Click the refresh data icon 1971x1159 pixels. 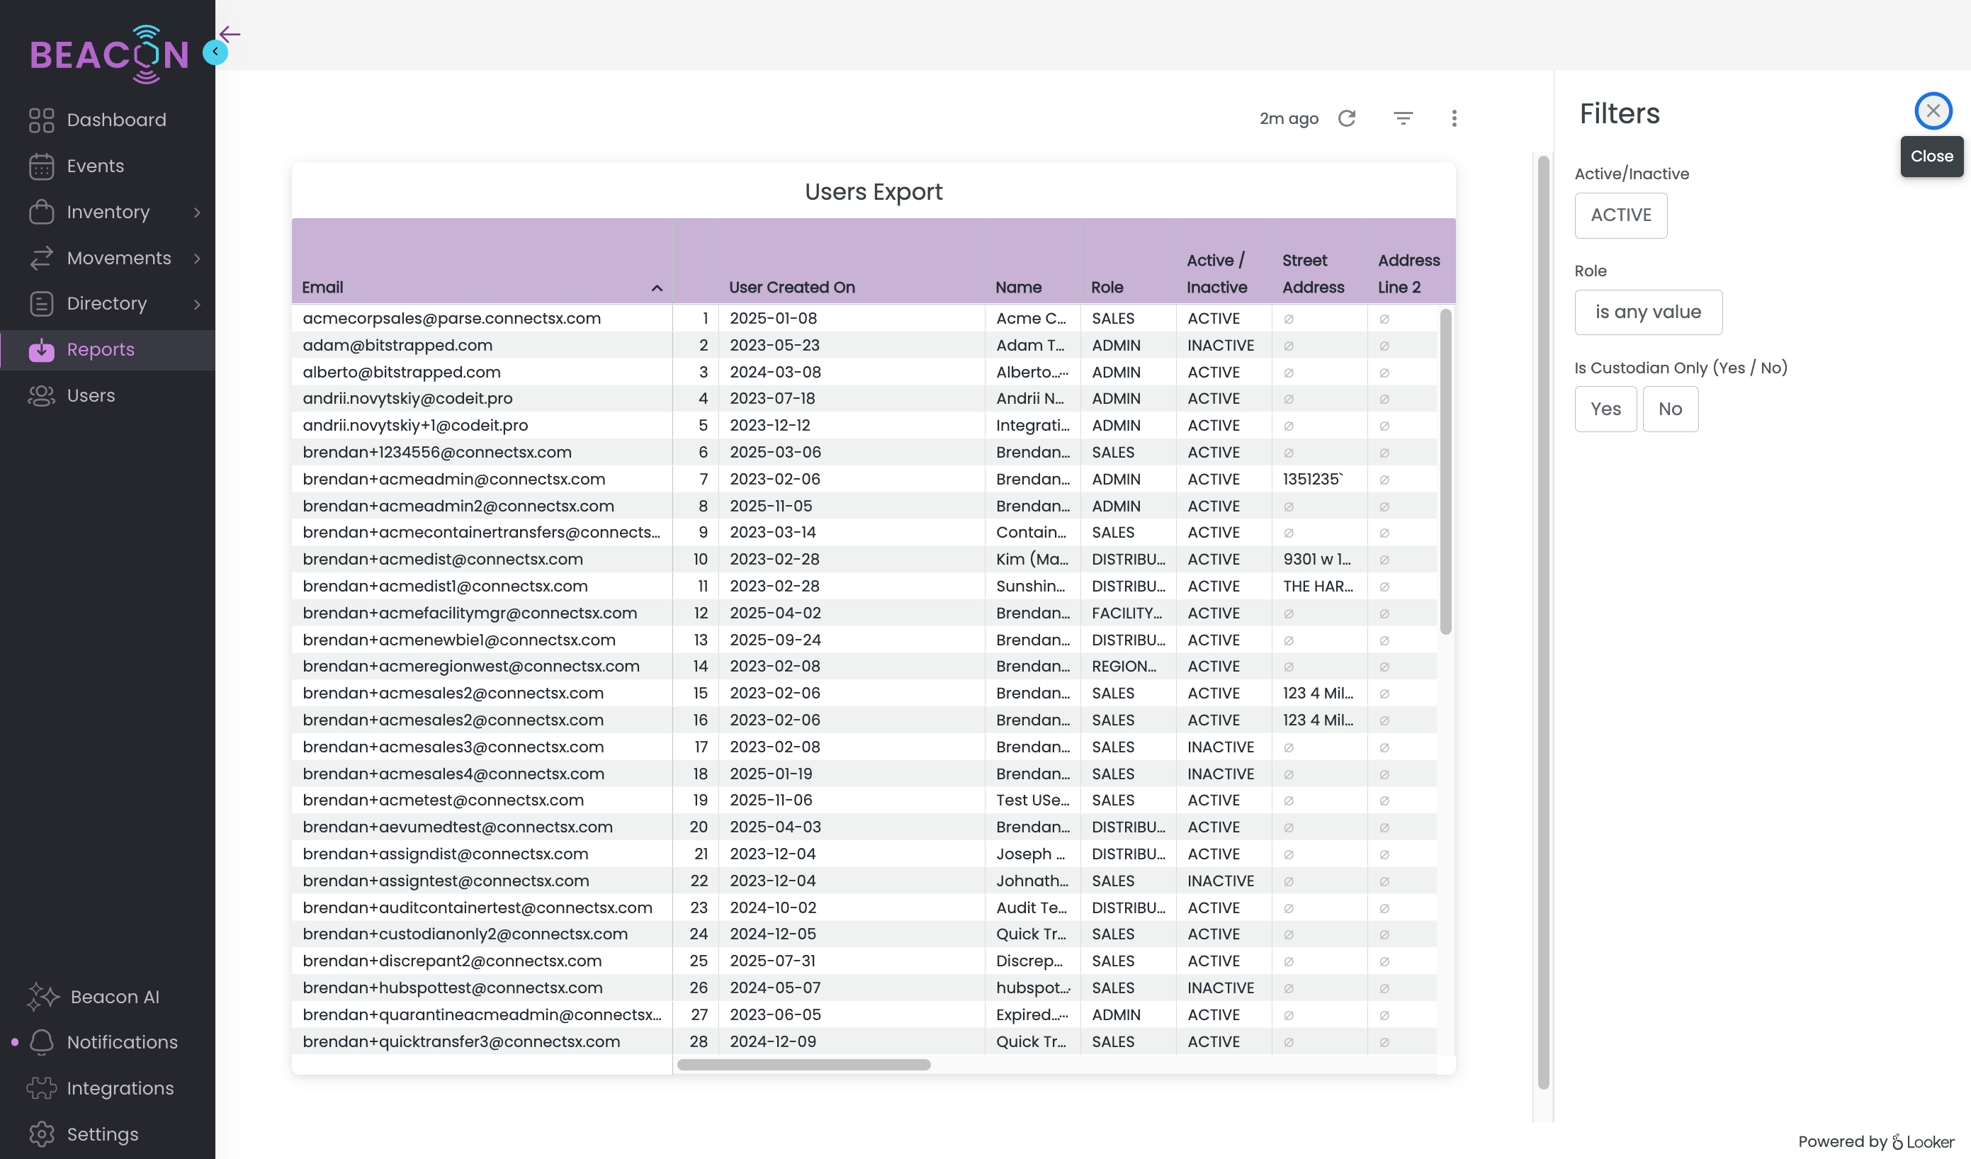click(x=1346, y=118)
